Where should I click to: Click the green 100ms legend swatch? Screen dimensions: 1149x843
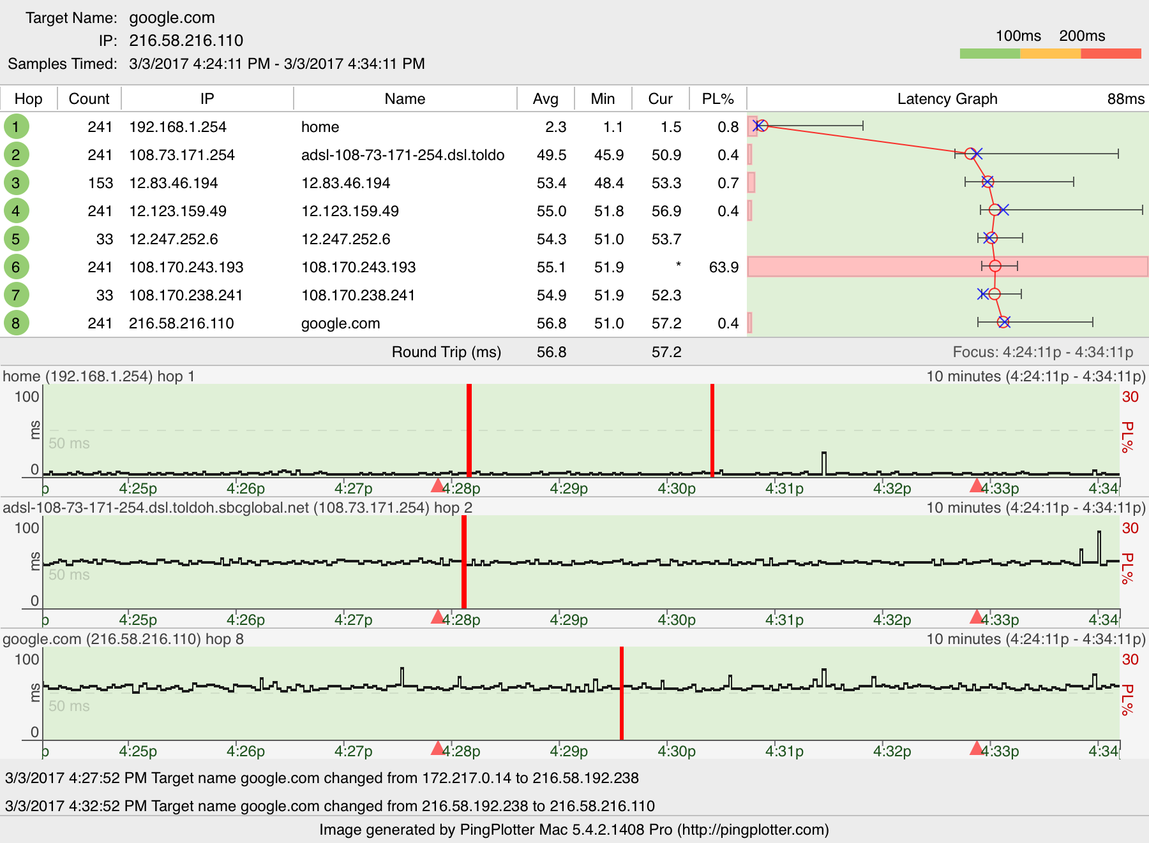coord(989,54)
